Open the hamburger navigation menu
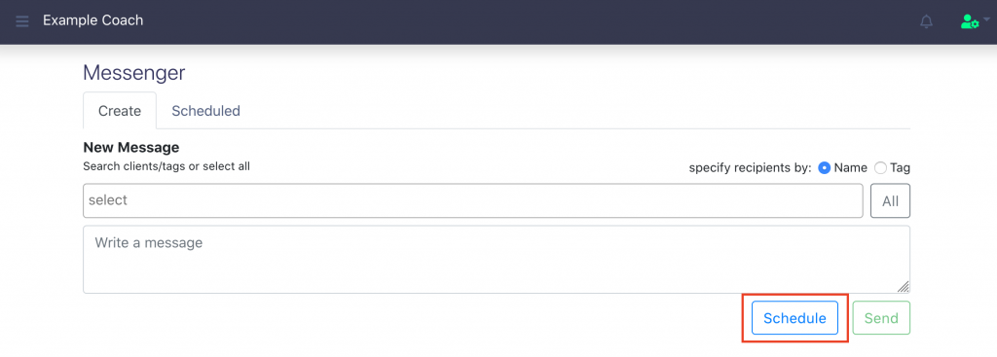The width and height of the screenshot is (997, 357). [x=22, y=21]
